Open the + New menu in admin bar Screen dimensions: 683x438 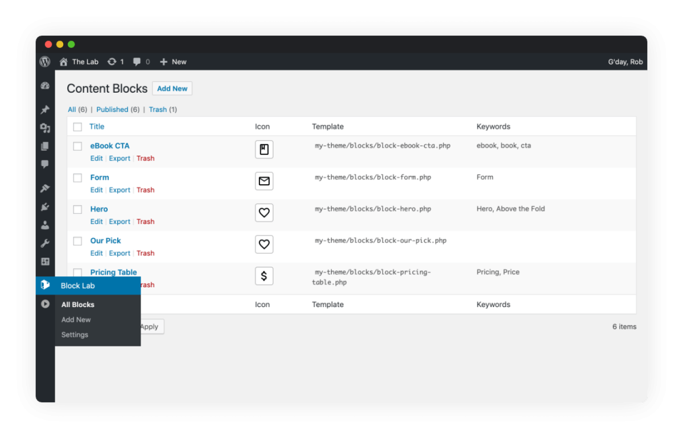173,62
